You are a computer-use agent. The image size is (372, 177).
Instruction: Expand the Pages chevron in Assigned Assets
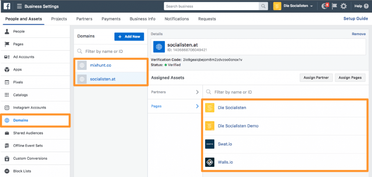pos(197,106)
